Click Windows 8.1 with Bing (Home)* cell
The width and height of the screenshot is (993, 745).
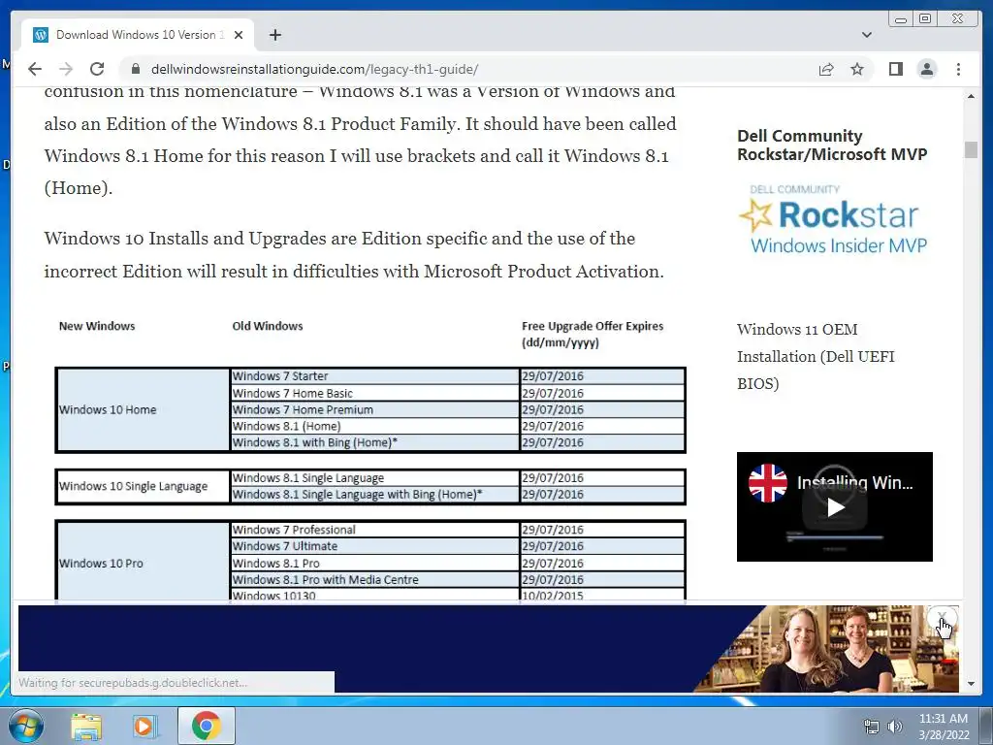coord(375,442)
